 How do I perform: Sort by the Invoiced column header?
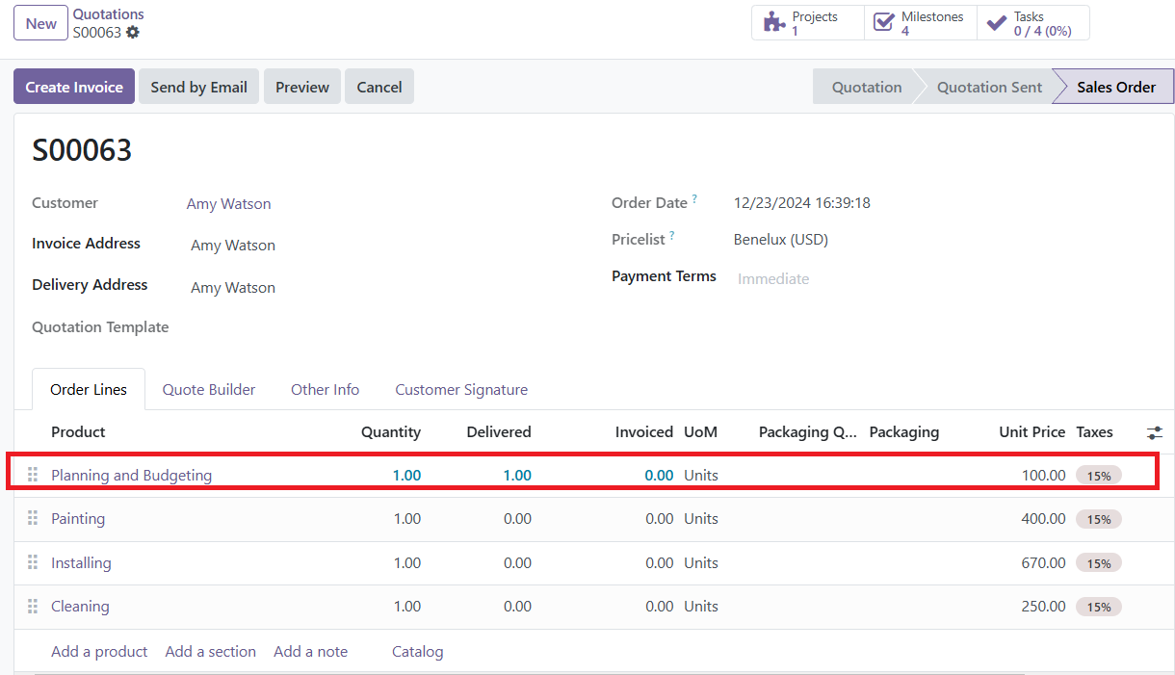pyautogui.click(x=644, y=432)
